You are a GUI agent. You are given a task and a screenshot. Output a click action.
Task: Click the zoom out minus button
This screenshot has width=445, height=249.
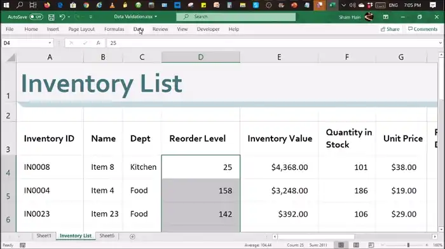[x=382, y=245]
